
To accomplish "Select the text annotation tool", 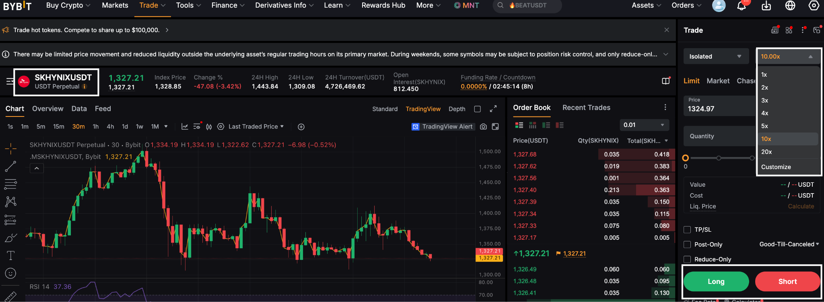I will tap(11, 256).
